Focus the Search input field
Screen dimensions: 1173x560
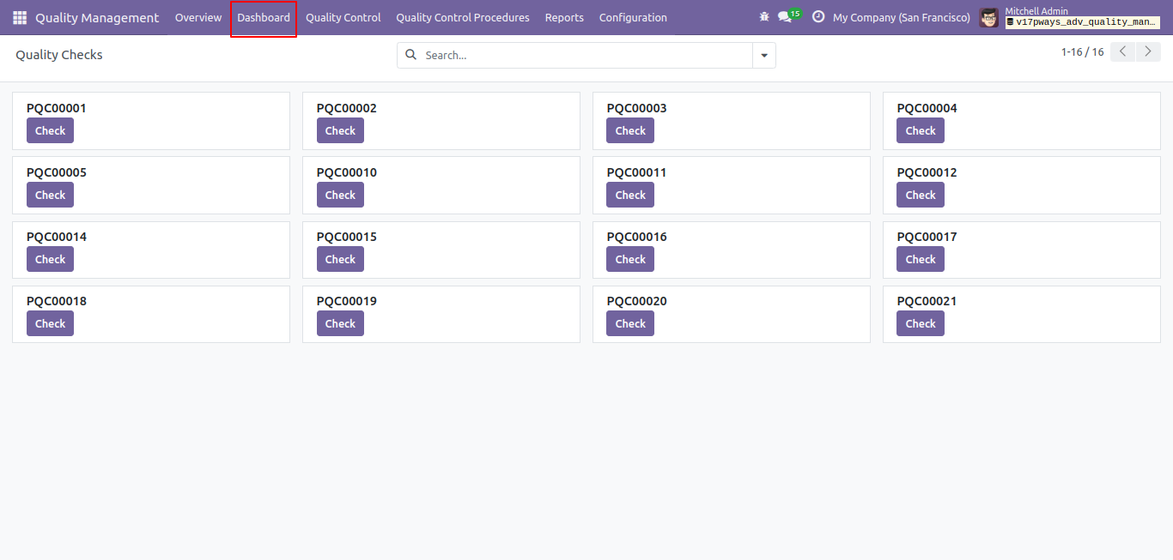(586, 55)
